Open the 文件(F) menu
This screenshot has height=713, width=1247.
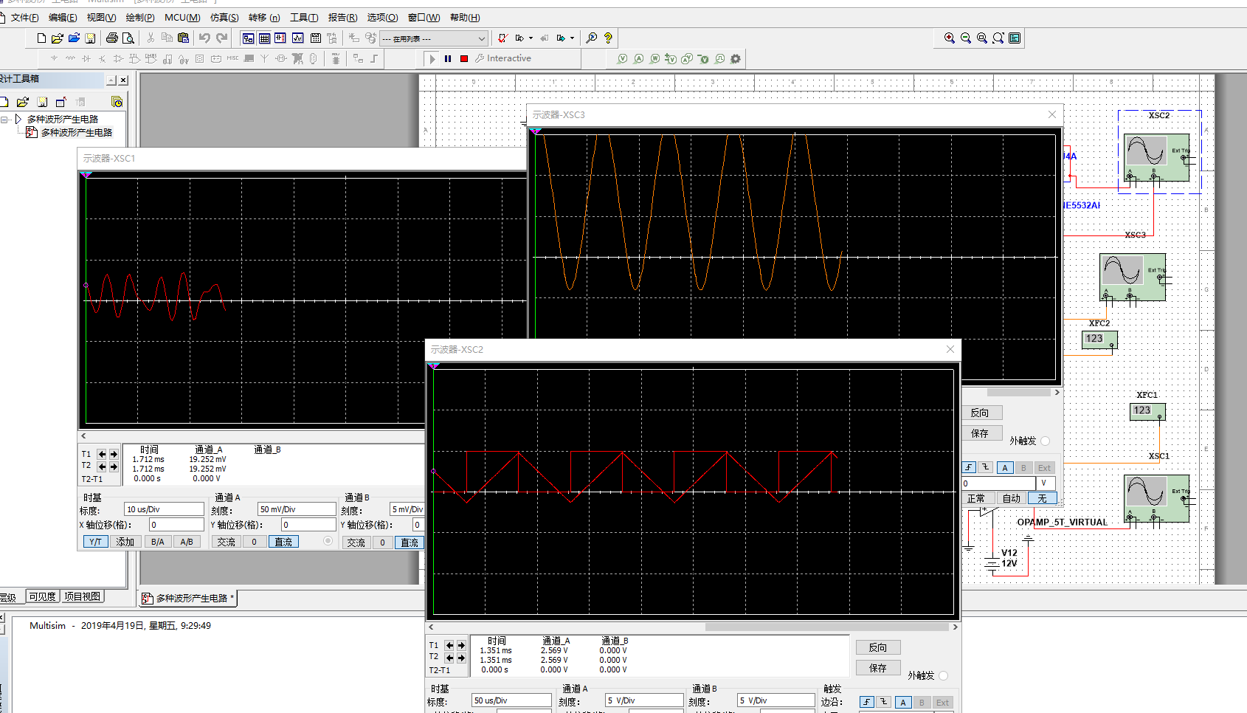[x=25, y=18]
